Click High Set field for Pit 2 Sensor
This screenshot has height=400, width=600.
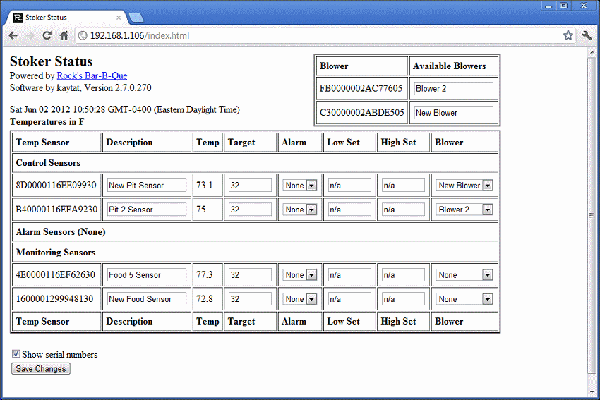[x=403, y=210]
